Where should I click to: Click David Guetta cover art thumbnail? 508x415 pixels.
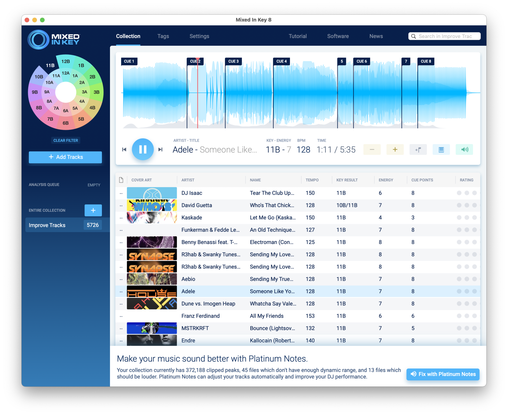[152, 205]
